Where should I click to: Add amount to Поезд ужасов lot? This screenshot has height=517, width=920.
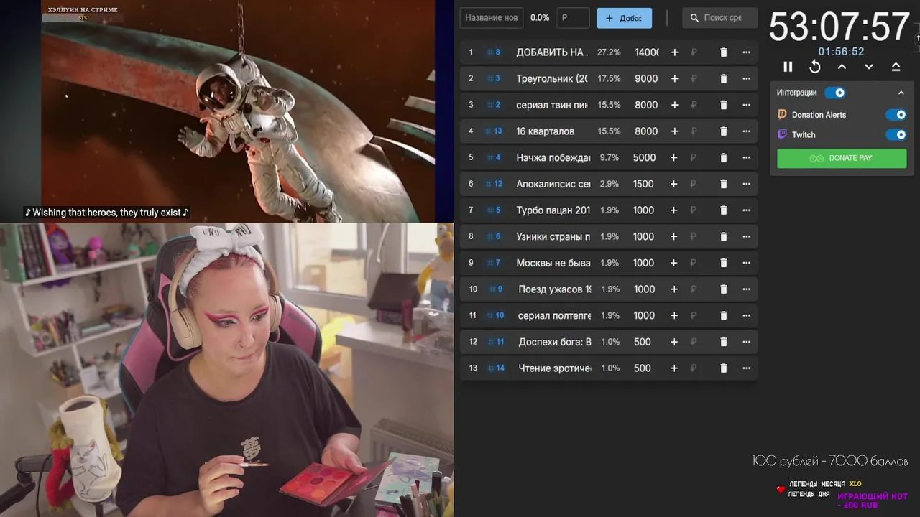pos(674,289)
